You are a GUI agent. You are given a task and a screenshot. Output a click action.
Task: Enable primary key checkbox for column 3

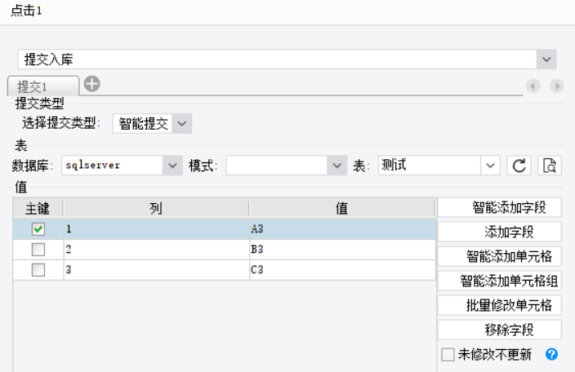pos(38,270)
